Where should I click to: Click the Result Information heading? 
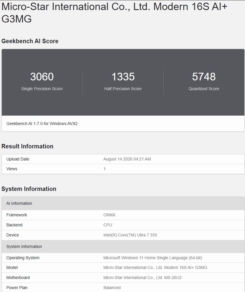click(27, 146)
